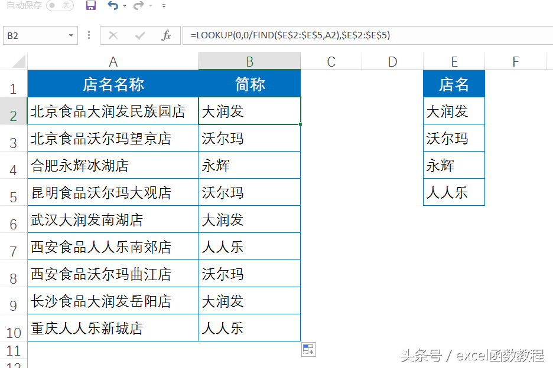Open the Redo history dropdown
The width and height of the screenshot is (553, 368).
pyautogui.click(x=151, y=6)
